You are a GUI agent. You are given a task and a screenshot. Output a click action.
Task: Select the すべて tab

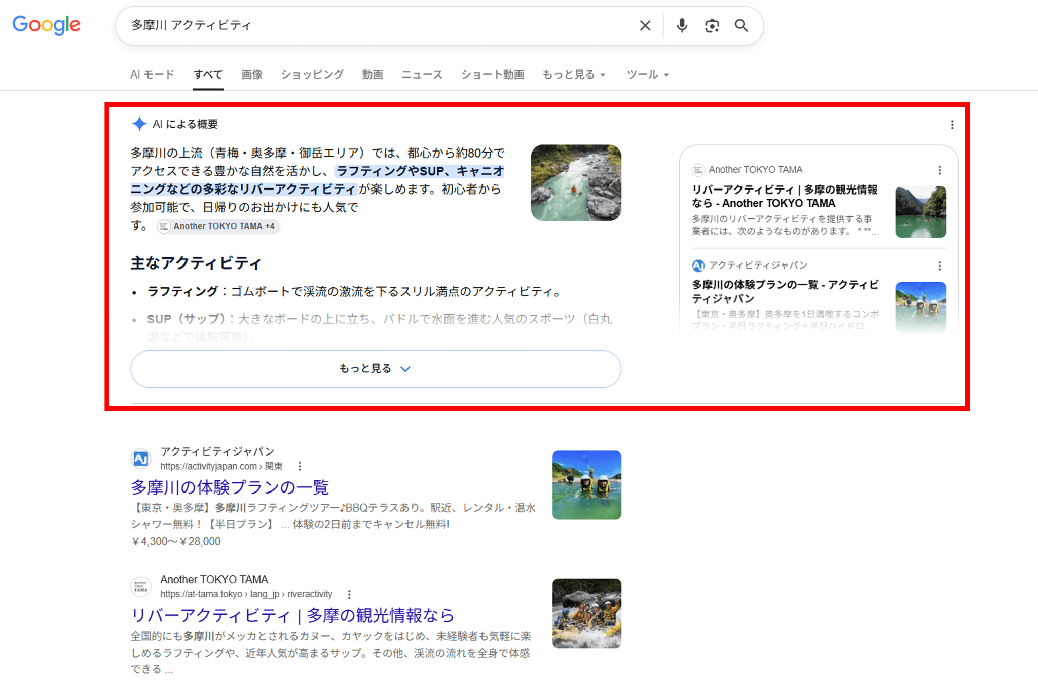pyautogui.click(x=208, y=75)
